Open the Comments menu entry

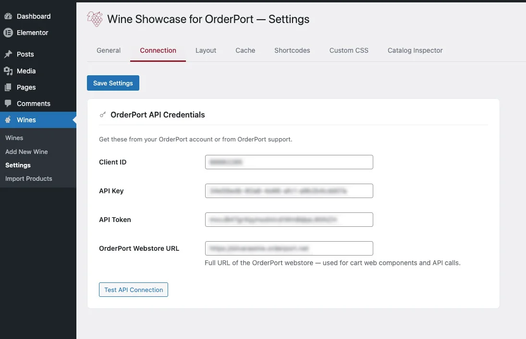click(x=38, y=104)
